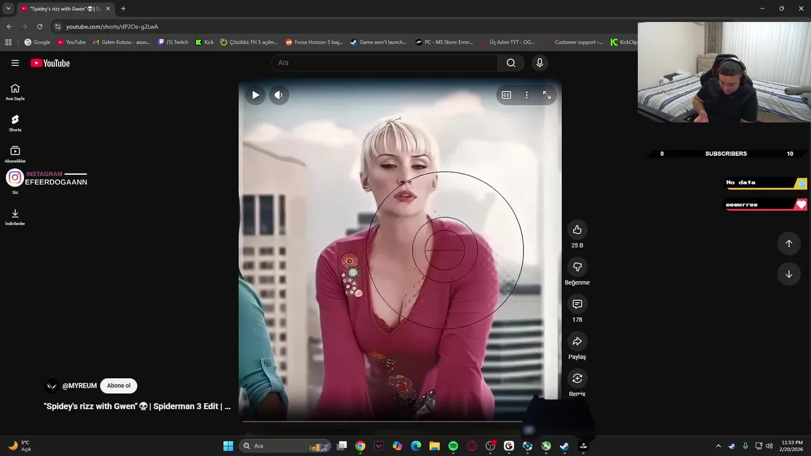Open the Chrome apps grid shortcut
This screenshot has width=811, height=456.
pyautogui.click(x=8, y=42)
